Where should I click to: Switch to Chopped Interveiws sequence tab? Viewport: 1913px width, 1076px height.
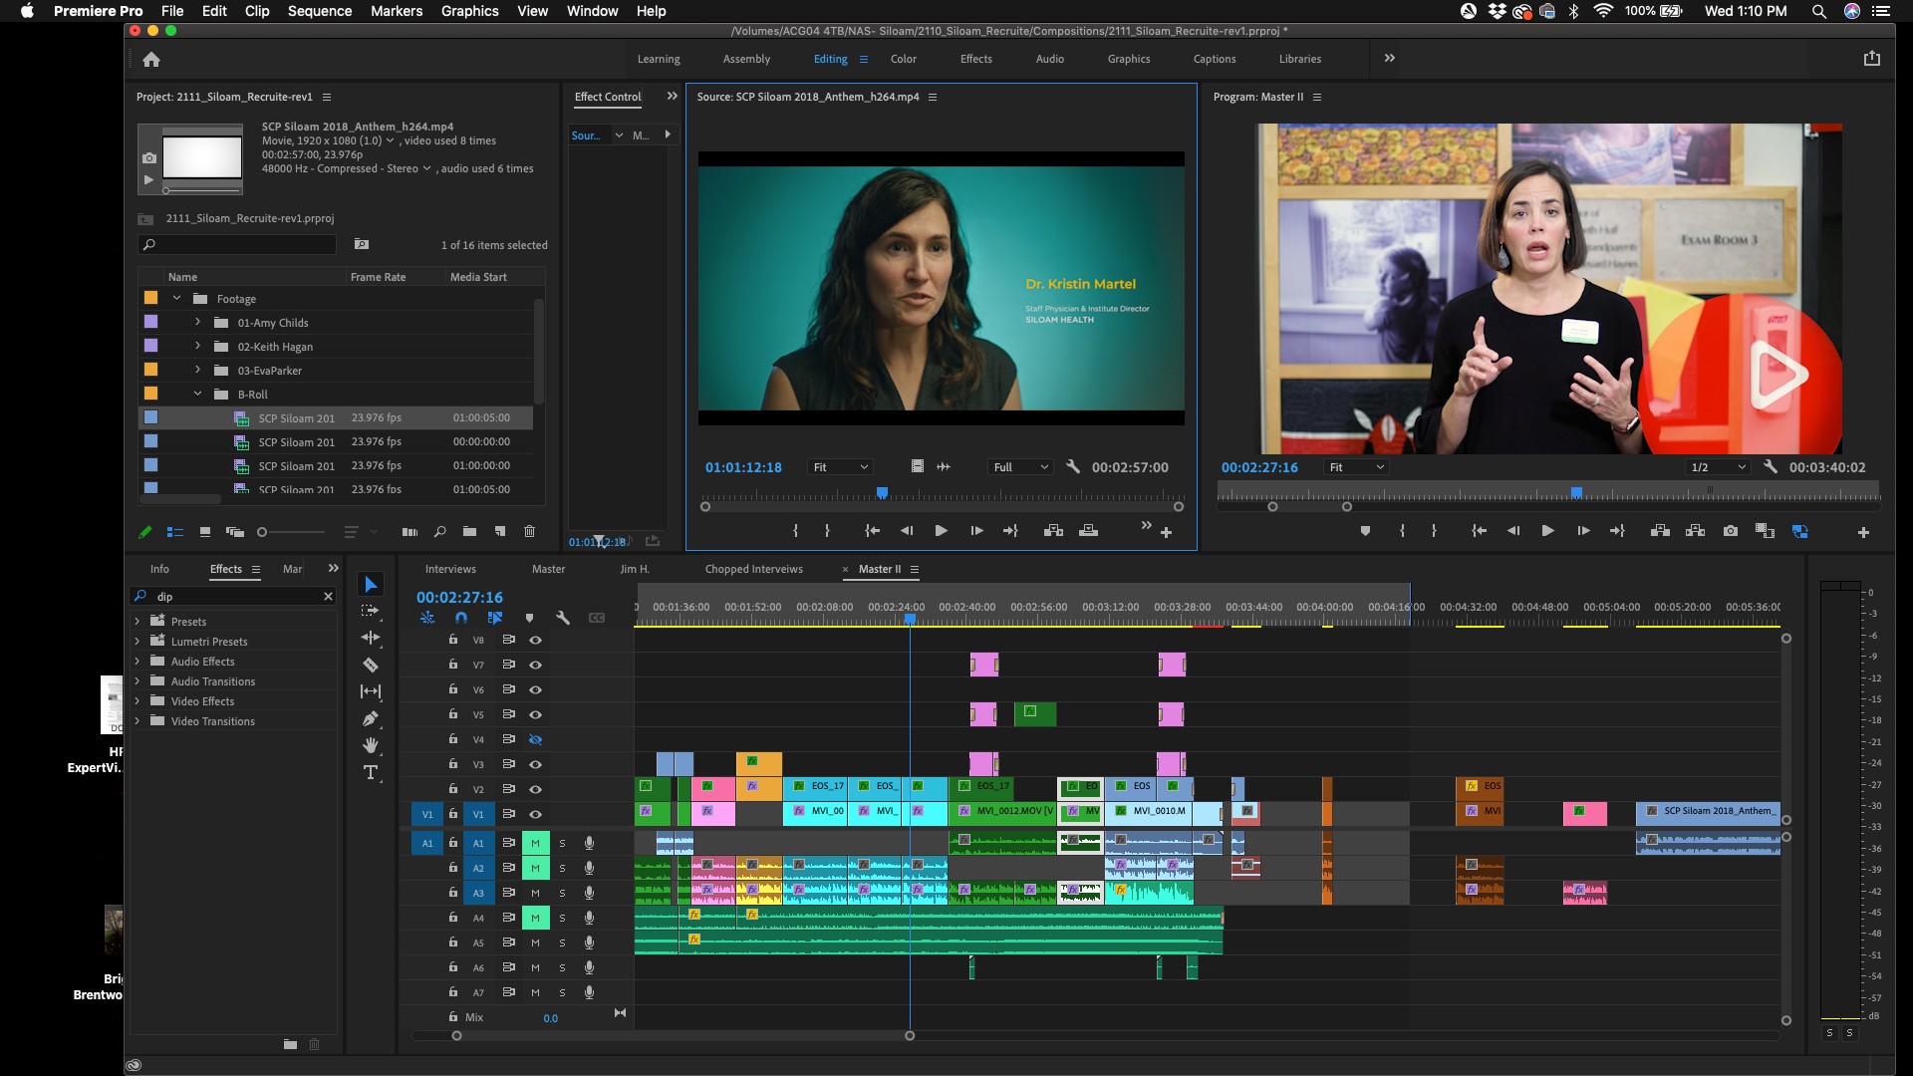[x=753, y=569]
